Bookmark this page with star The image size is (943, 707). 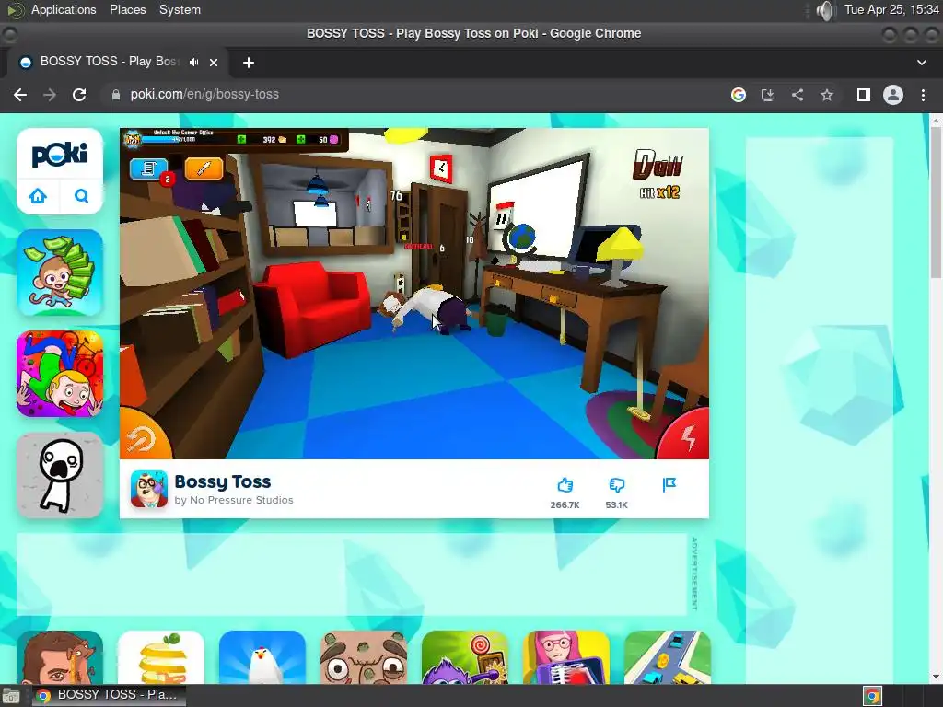[x=827, y=95]
